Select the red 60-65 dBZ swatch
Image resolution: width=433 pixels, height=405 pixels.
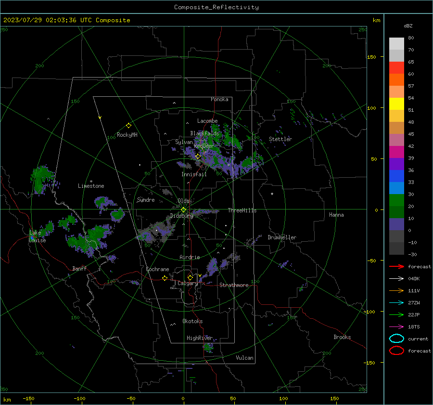[x=396, y=68]
